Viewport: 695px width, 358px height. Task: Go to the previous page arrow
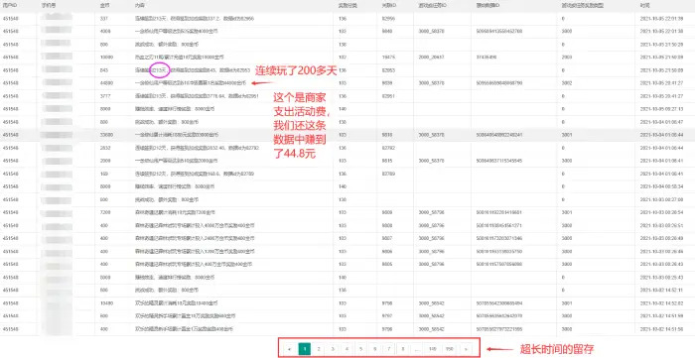coord(290,349)
